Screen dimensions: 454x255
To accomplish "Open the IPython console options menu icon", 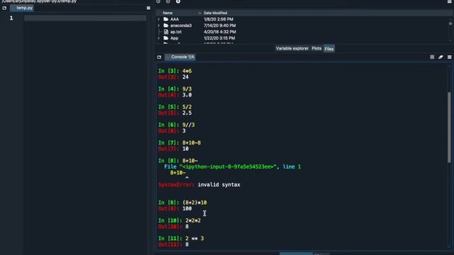I will point(449,57).
